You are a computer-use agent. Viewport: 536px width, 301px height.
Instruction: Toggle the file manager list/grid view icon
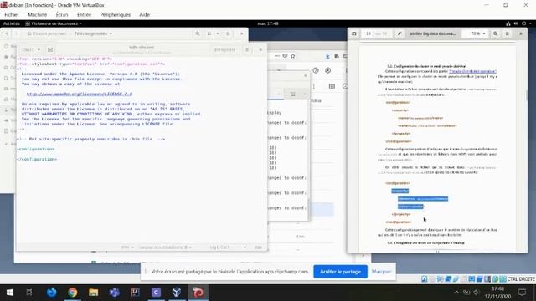pos(209,33)
